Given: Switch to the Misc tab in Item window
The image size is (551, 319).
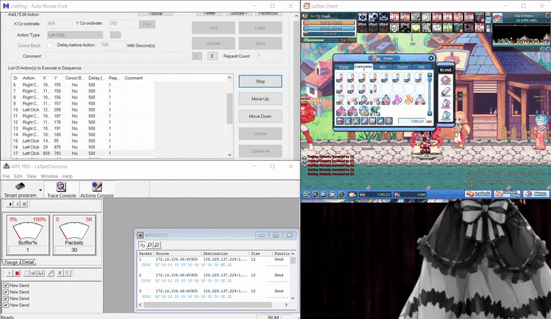Looking at the screenshot, I should pyautogui.click(x=383, y=67).
